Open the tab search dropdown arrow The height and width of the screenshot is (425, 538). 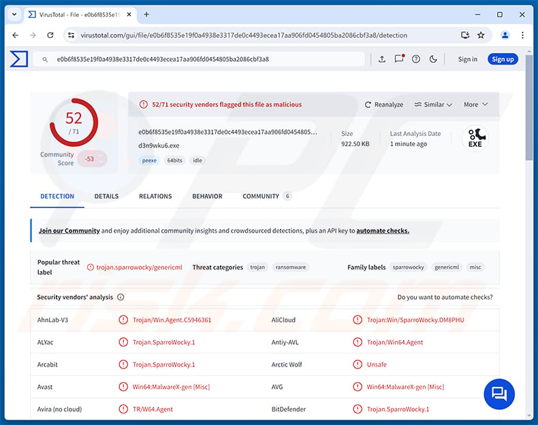pos(14,14)
